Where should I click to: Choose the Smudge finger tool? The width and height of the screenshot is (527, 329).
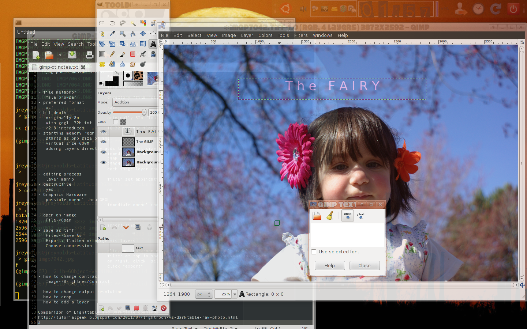pos(133,64)
